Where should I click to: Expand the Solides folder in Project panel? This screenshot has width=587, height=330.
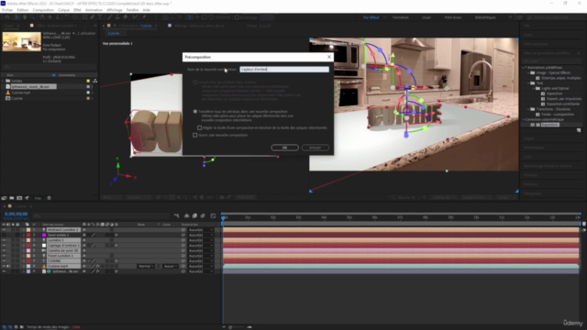[x=3, y=81]
